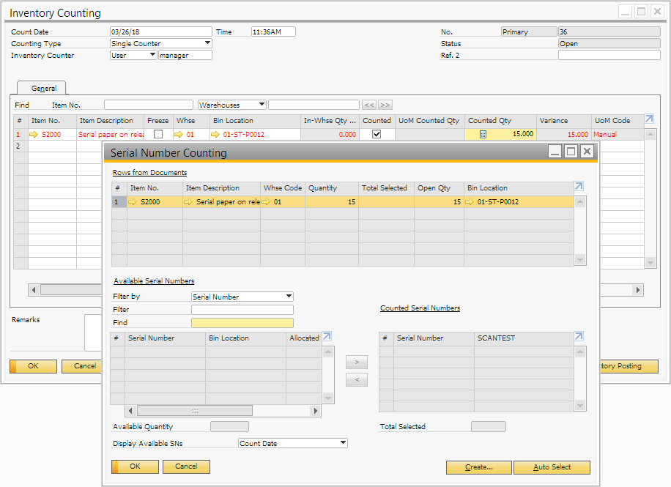Image resolution: width=671 pixels, height=487 pixels.
Task: Toggle the Freeze checkbox for item S2000
Action: pos(158,135)
